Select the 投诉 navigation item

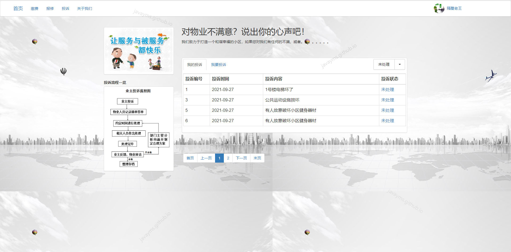65,8
